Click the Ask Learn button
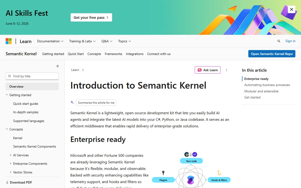The width and height of the screenshot is (301, 188). [x=208, y=70]
